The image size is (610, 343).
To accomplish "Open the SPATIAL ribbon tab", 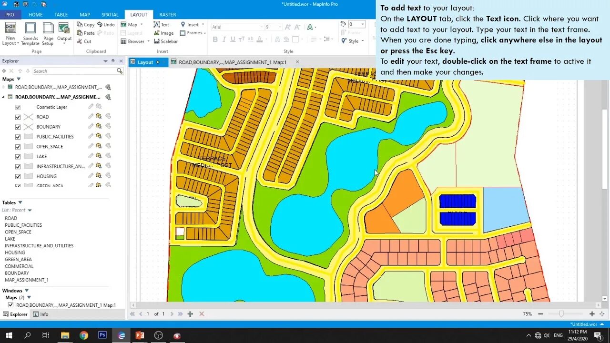I will click(110, 15).
